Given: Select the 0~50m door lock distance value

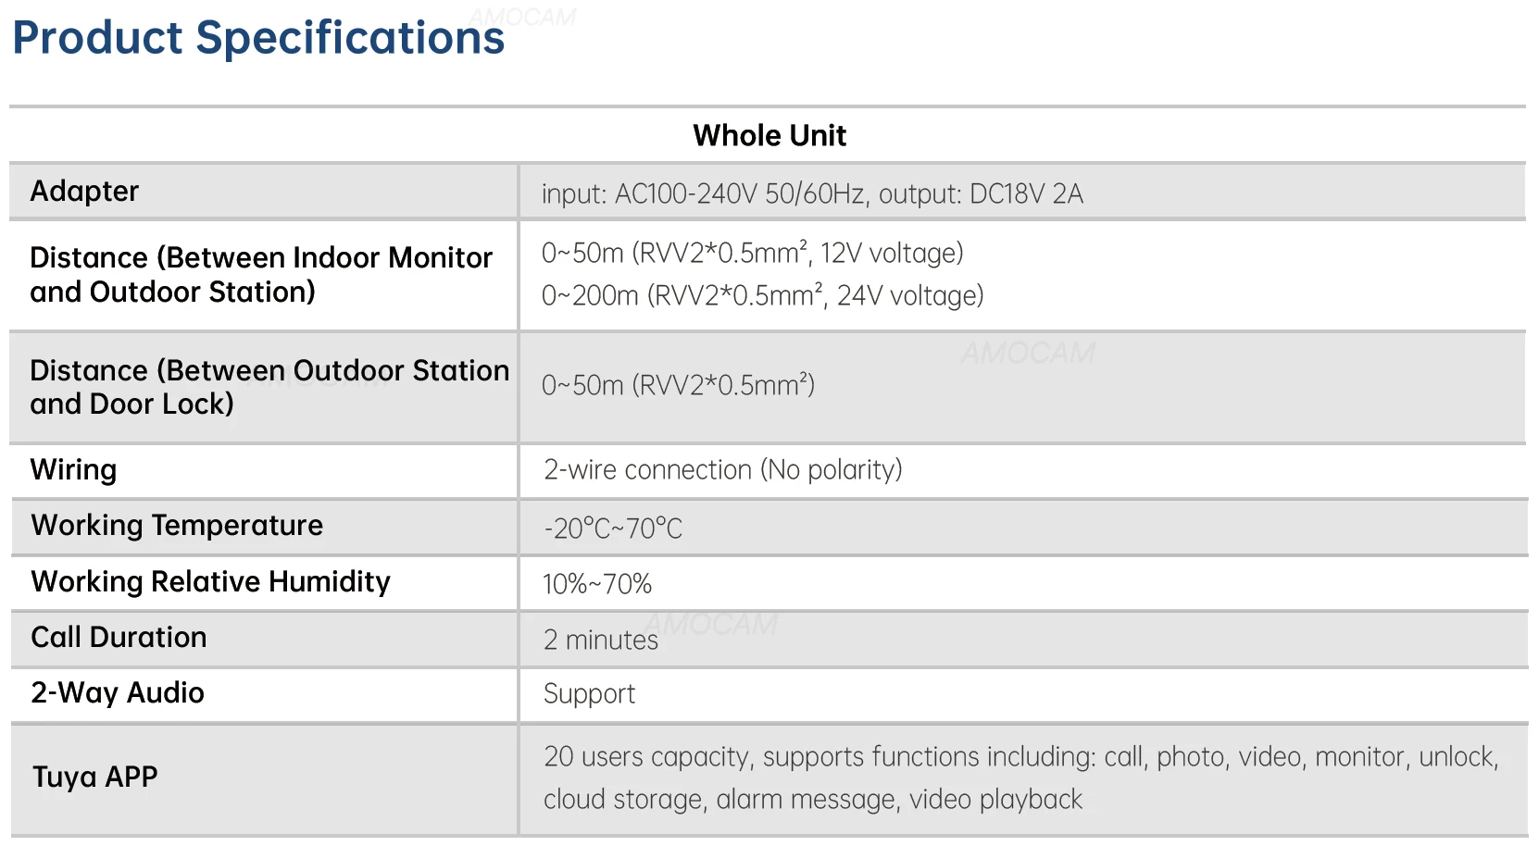Looking at the screenshot, I should (x=679, y=385).
